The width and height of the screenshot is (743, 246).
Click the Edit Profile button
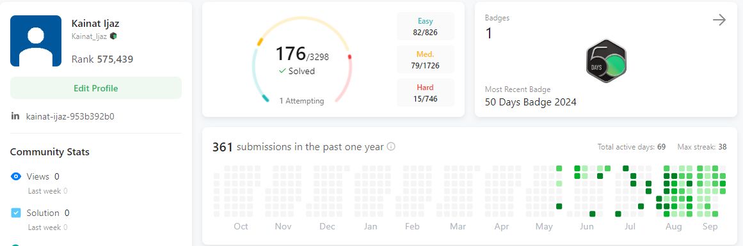pyautogui.click(x=96, y=88)
